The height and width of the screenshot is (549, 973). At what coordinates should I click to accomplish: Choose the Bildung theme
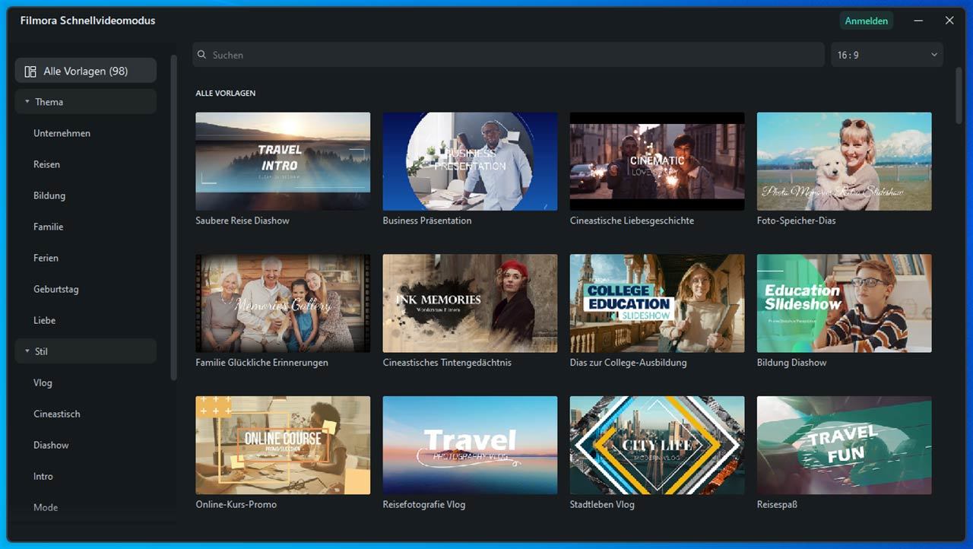coord(49,195)
